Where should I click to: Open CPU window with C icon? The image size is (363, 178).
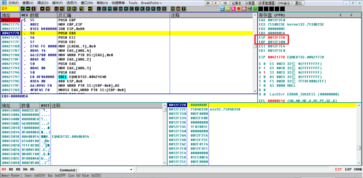(x=131, y=8)
